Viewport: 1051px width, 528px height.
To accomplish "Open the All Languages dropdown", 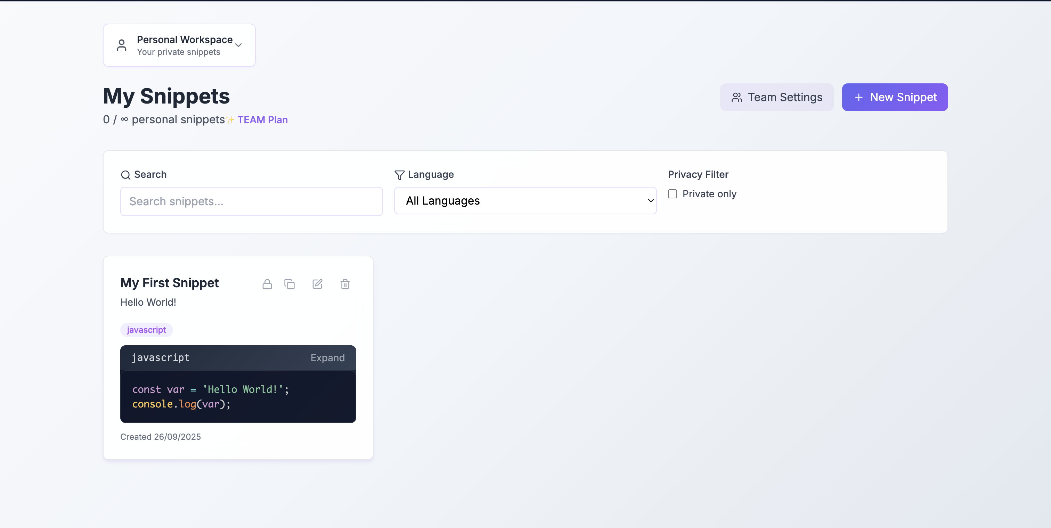I will click(525, 200).
